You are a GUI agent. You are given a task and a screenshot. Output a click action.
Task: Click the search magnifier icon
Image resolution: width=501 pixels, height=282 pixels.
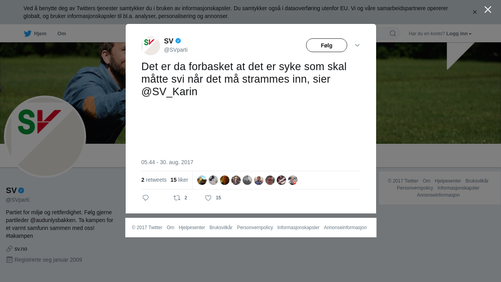pyautogui.click(x=393, y=33)
